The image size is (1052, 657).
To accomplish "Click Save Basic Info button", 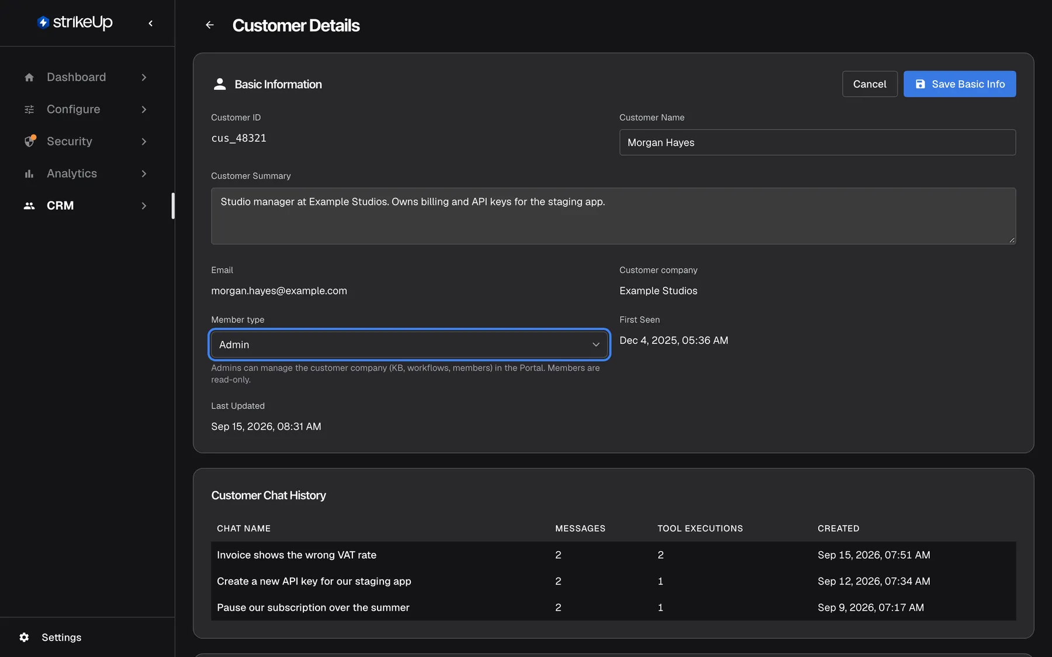I will [960, 84].
